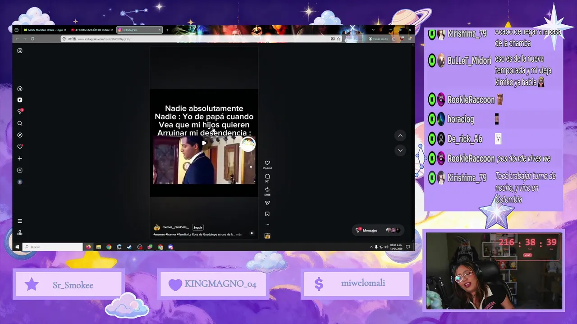
Task: Open Meta apps icon at sidebar bottom
Action: coord(20,233)
